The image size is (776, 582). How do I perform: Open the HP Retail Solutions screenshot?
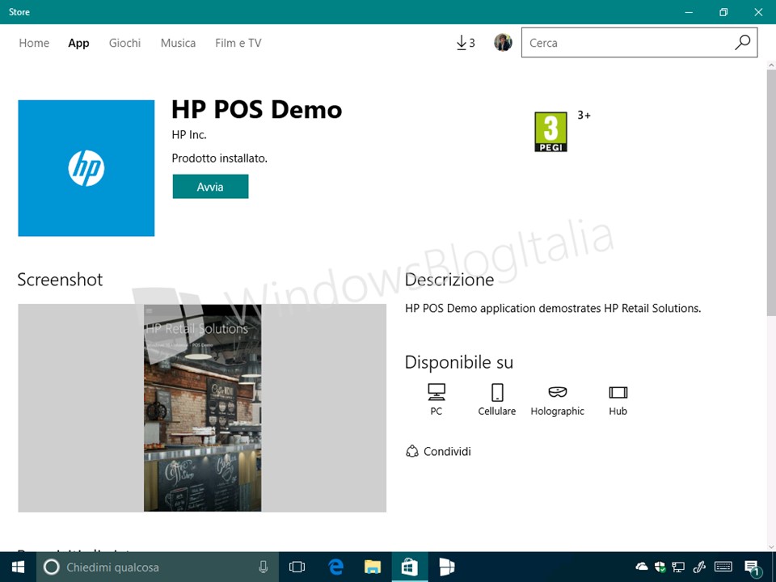pyautogui.click(x=202, y=407)
